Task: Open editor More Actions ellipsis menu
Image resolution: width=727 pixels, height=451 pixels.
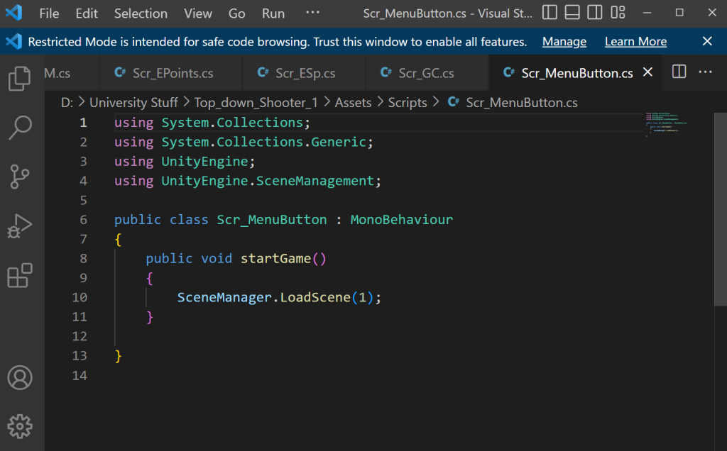Action: 705,72
